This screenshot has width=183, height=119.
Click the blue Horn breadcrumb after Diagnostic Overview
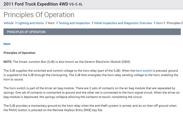(x=159, y=23)
